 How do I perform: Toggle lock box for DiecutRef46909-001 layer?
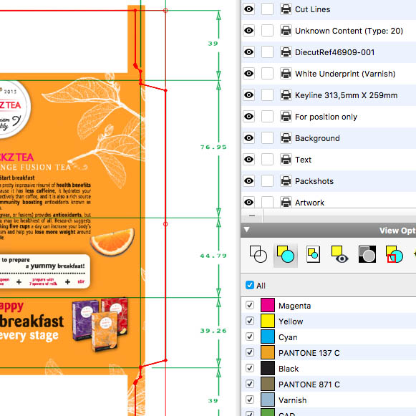(x=267, y=52)
